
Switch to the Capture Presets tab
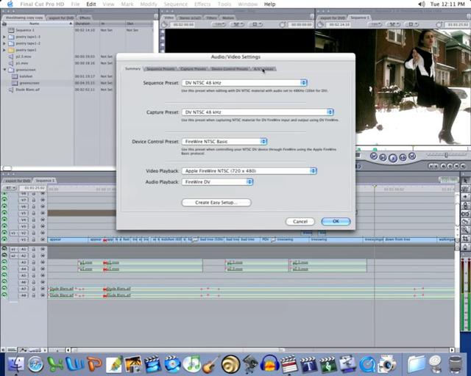click(x=193, y=69)
